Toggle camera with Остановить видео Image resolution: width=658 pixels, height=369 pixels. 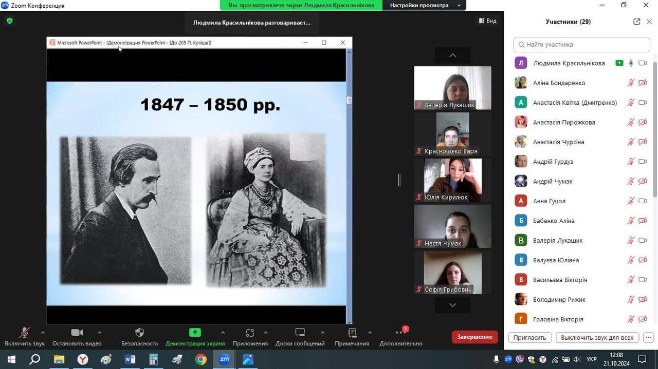click(x=77, y=333)
